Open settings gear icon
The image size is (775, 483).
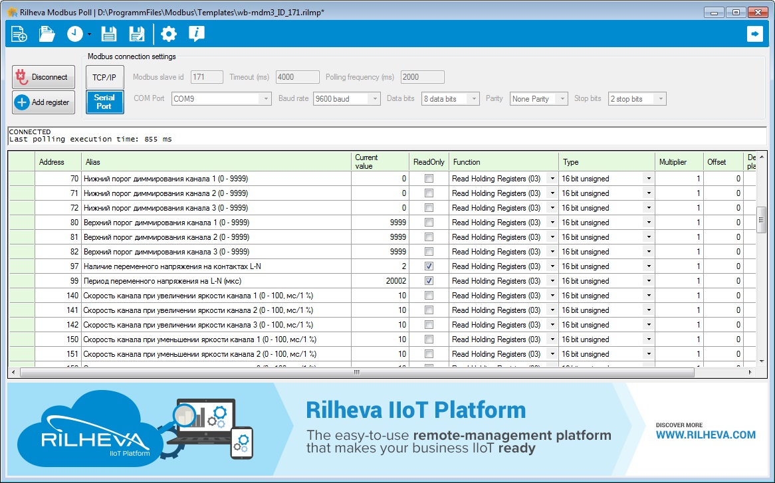tap(169, 34)
